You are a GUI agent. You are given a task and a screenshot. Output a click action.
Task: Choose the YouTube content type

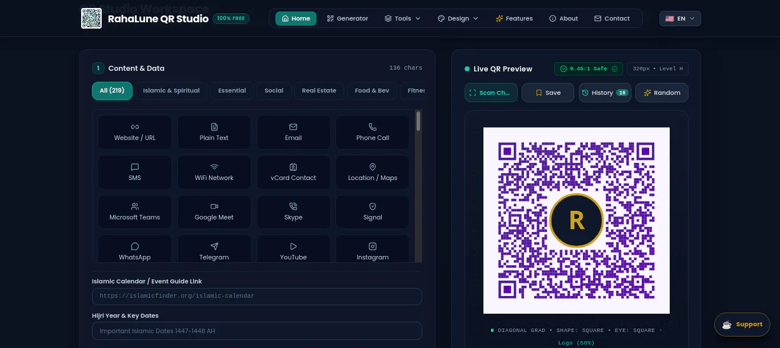293,249
